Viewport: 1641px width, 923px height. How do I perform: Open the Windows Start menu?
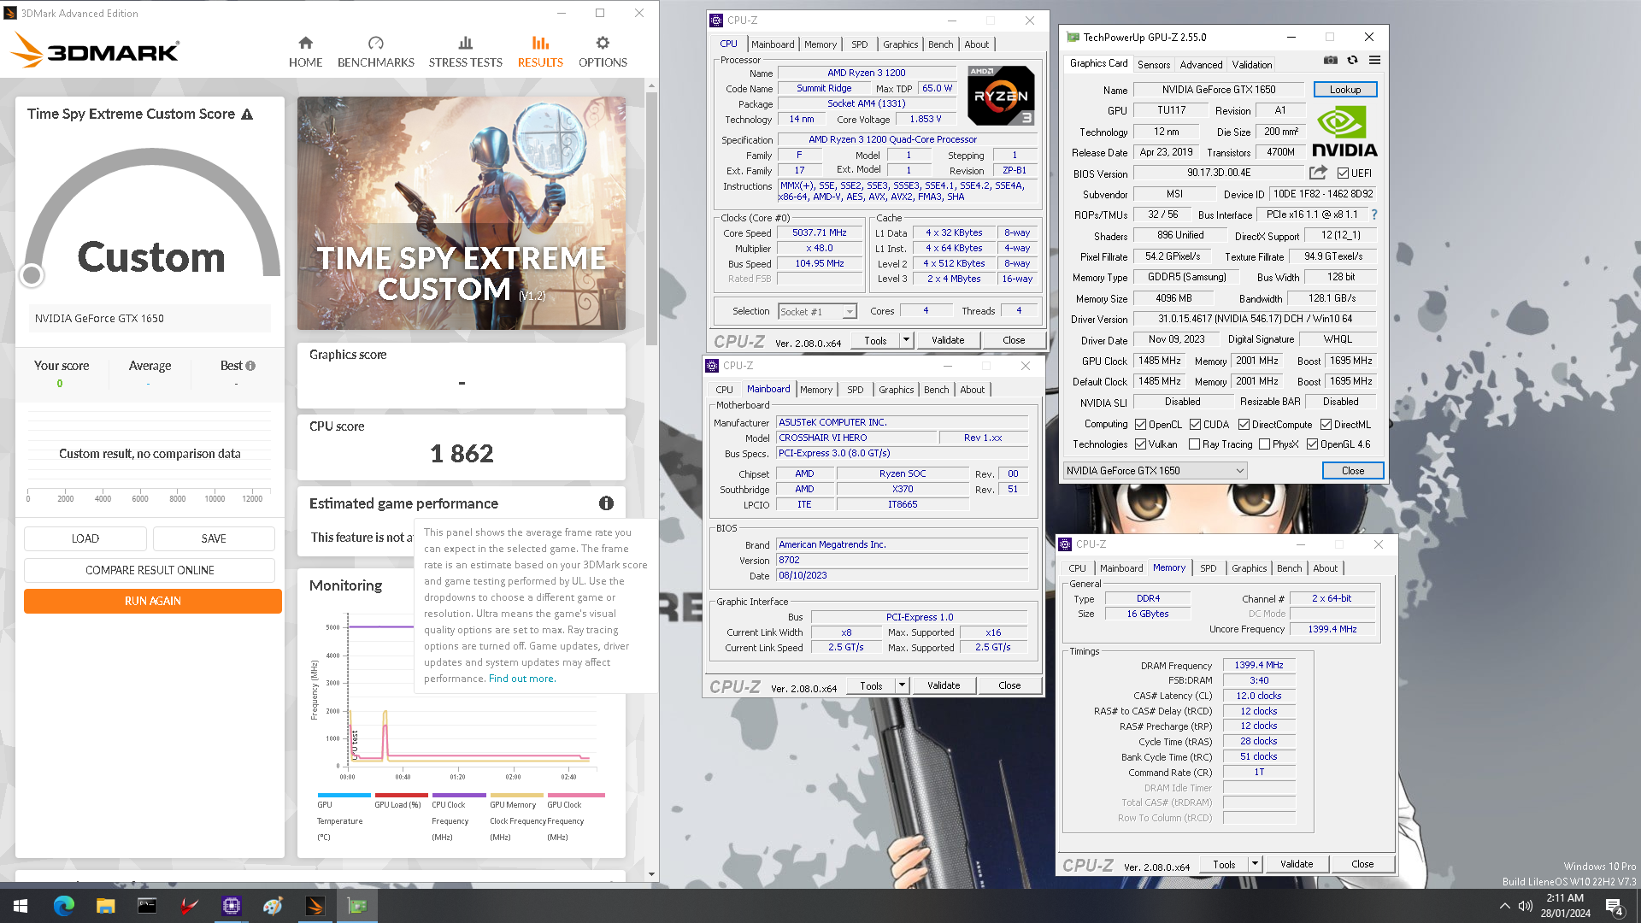click(x=21, y=906)
